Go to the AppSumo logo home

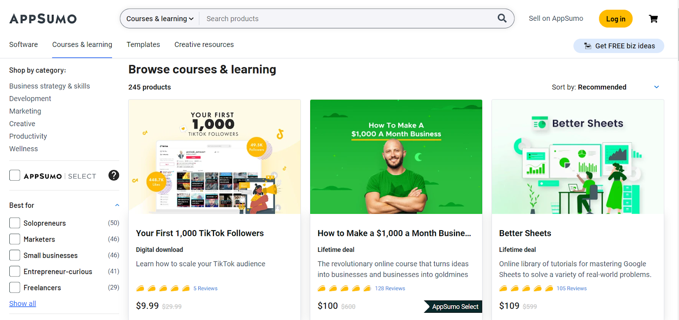(43, 19)
